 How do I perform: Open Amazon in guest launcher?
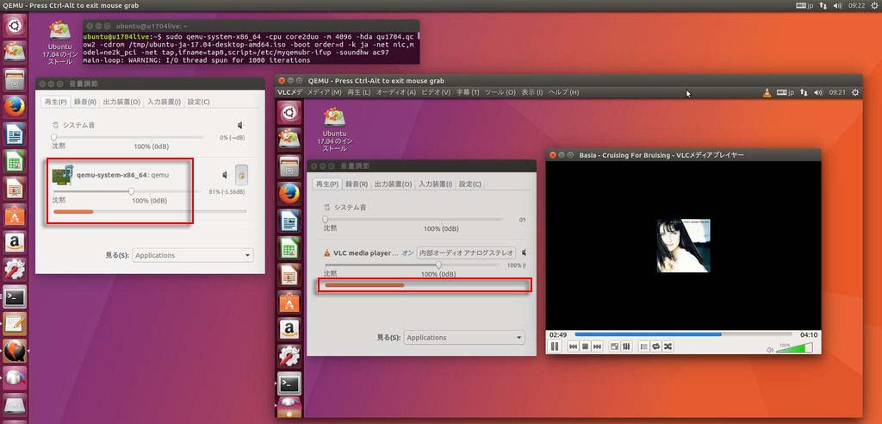click(x=289, y=329)
